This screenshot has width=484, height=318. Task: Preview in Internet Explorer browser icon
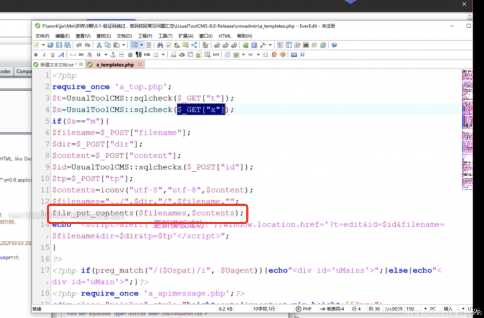323,45
